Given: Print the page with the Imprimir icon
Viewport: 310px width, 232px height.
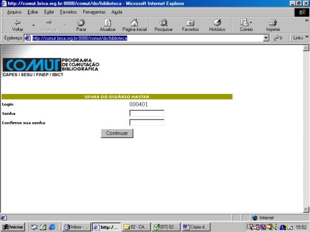Looking at the screenshot, I should 273,23.
